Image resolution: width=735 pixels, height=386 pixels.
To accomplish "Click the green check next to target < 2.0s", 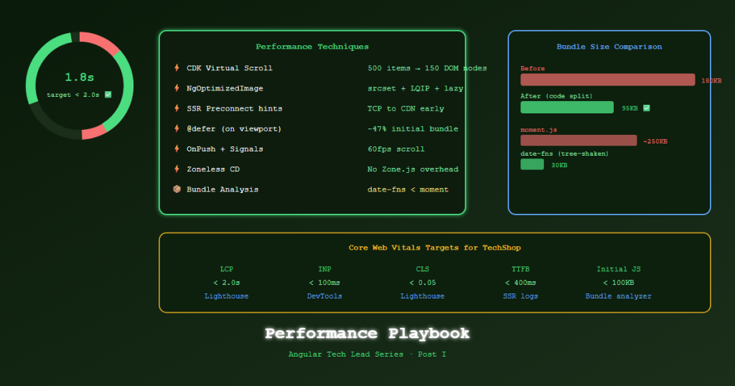I will pos(108,95).
